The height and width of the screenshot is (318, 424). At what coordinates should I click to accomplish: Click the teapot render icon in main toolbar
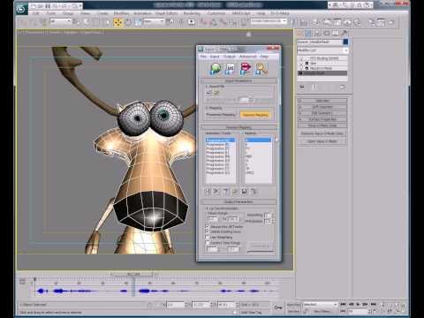pyautogui.click(x=391, y=22)
